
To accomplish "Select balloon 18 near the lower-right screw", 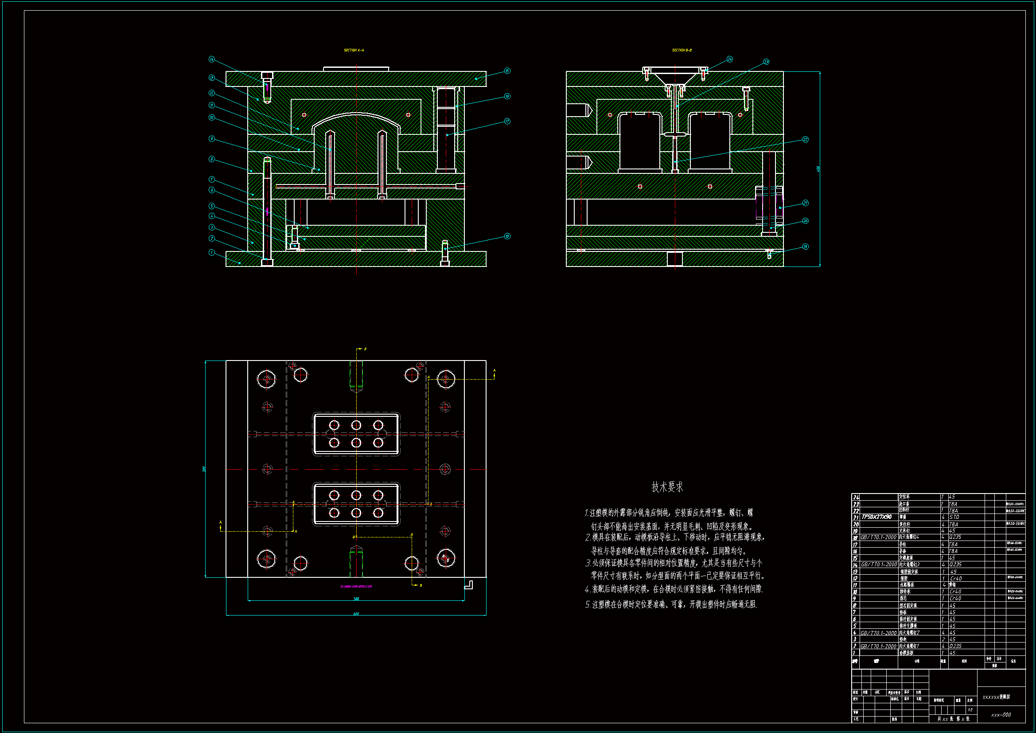I will 507,236.
